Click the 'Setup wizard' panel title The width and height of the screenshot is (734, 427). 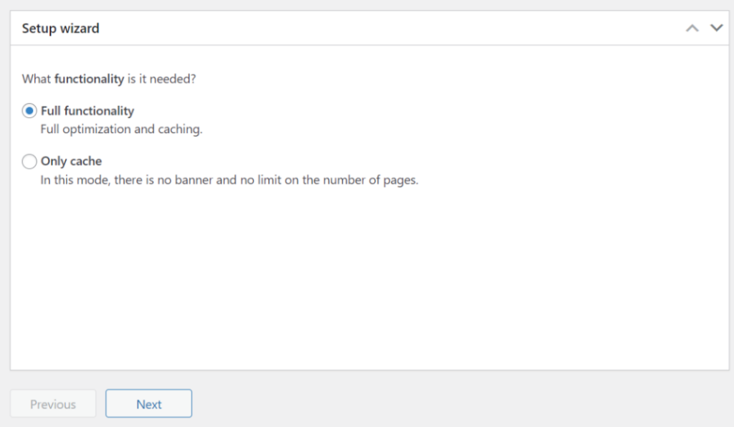point(60,29)
